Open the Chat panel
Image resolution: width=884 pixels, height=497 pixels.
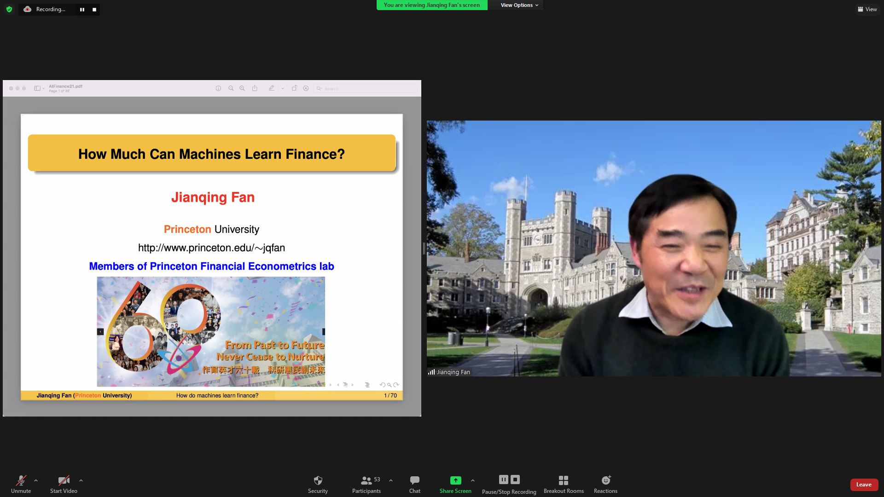(x=414, y=484)
